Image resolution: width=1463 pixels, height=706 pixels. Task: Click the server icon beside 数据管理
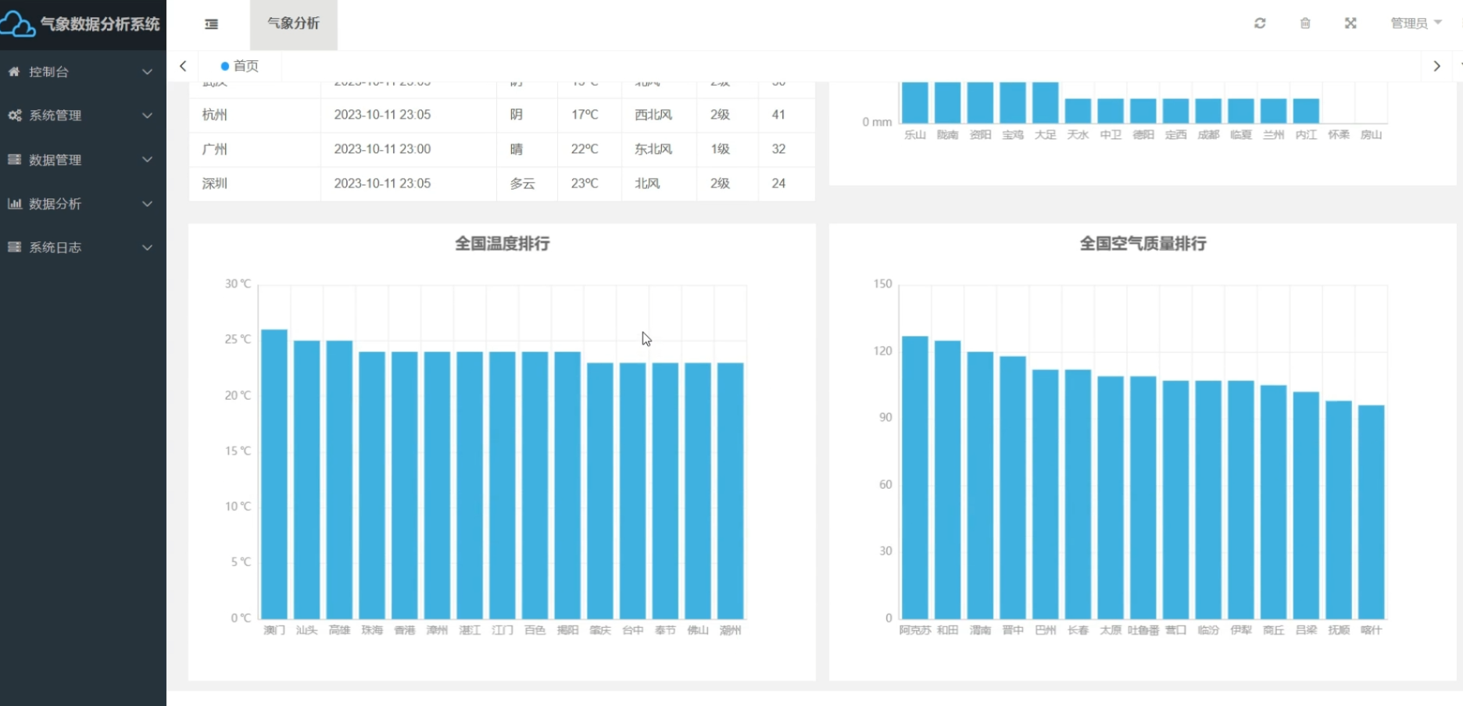pyautogui.click(x=14, y=159)
